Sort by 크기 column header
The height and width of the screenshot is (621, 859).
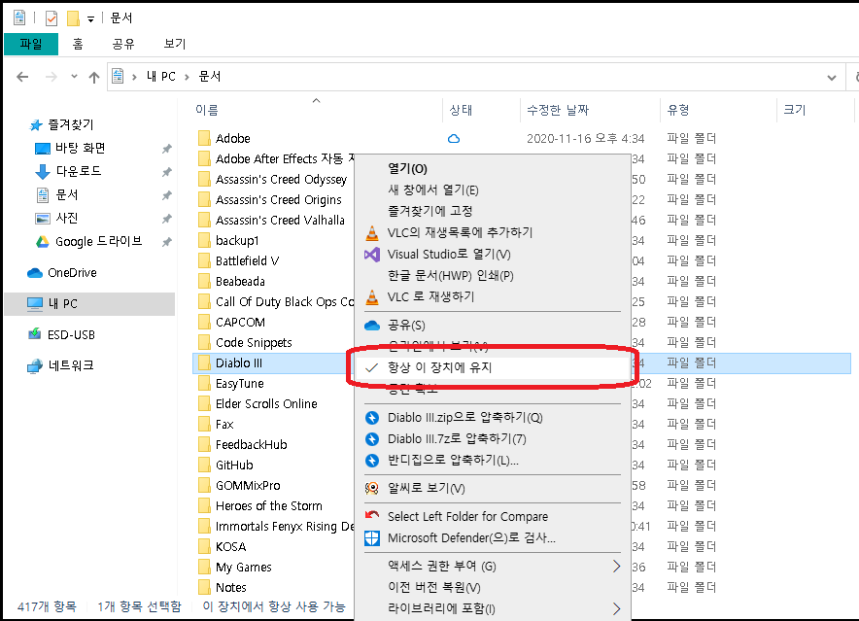[x=794, y=110]
